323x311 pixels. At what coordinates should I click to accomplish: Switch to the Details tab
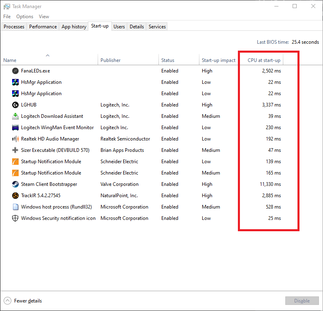click(137, 27)
